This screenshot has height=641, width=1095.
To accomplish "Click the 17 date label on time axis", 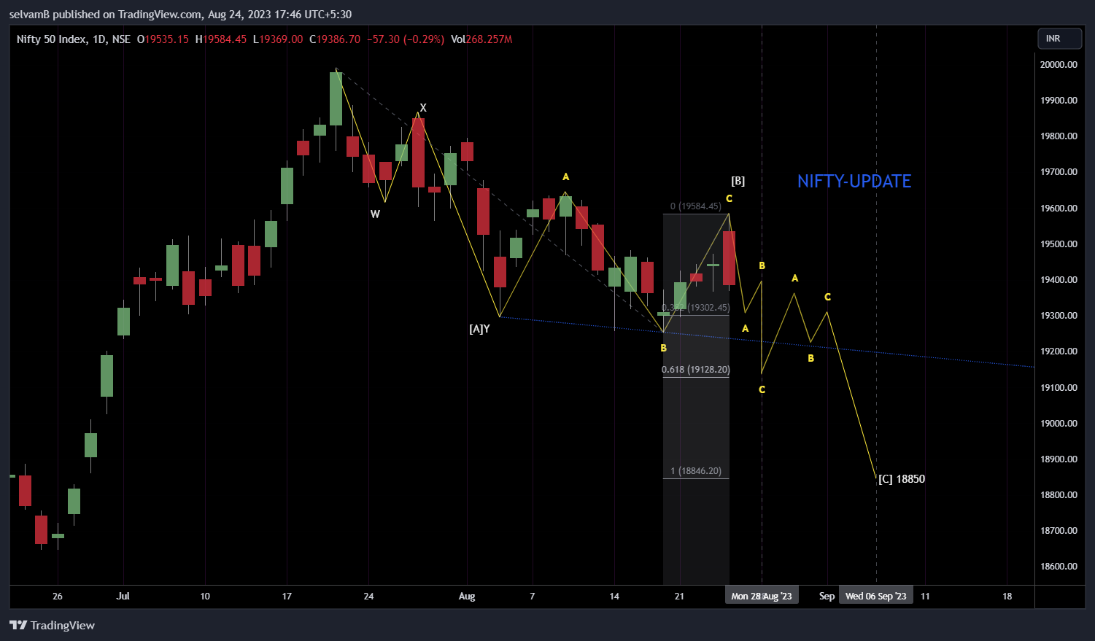I will pyautogui.click(x=287, y=596).
